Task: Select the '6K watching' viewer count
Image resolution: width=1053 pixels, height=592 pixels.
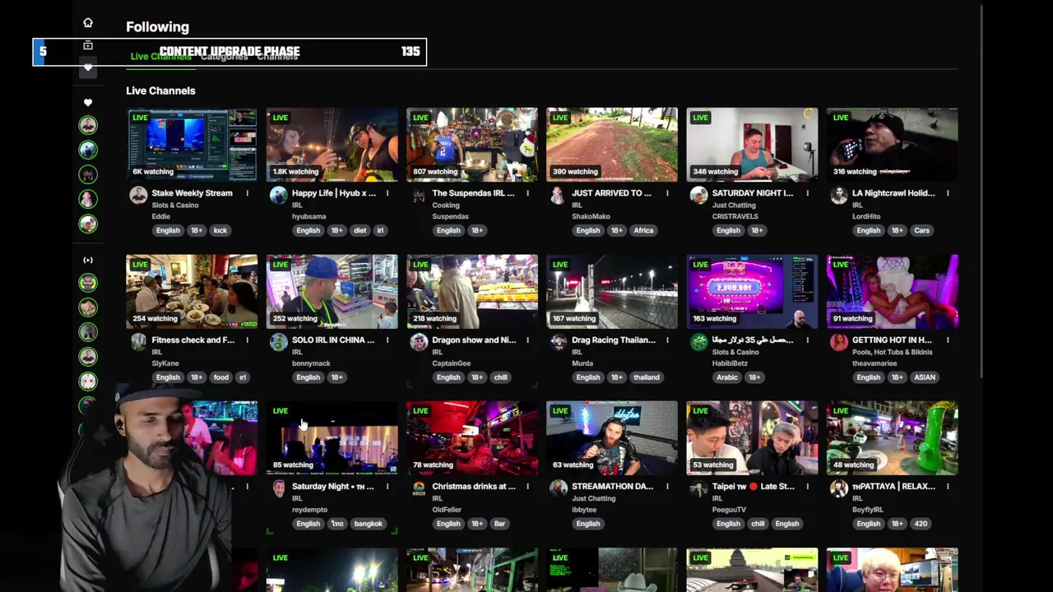Action: 153,172
